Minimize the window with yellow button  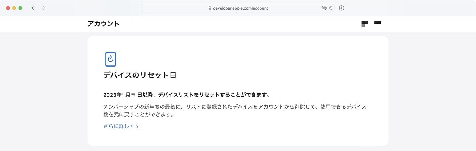pyautogui.click(x=14, y=8)
